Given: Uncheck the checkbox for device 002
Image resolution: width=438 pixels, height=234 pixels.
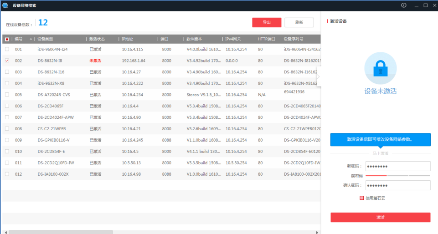Looking at the screenshot, I should 7,61.
